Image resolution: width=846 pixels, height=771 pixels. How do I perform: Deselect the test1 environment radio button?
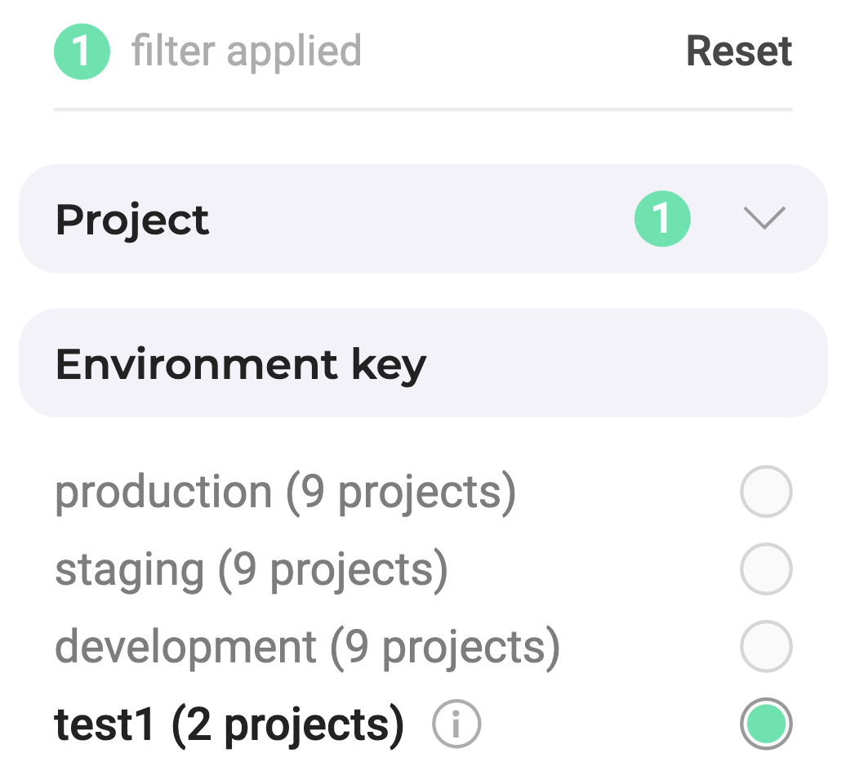766,724
